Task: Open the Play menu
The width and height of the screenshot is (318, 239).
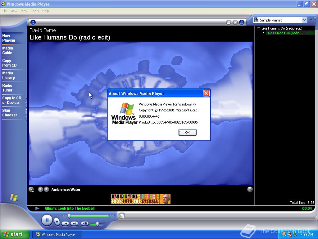Action: [x=24, y=11]
